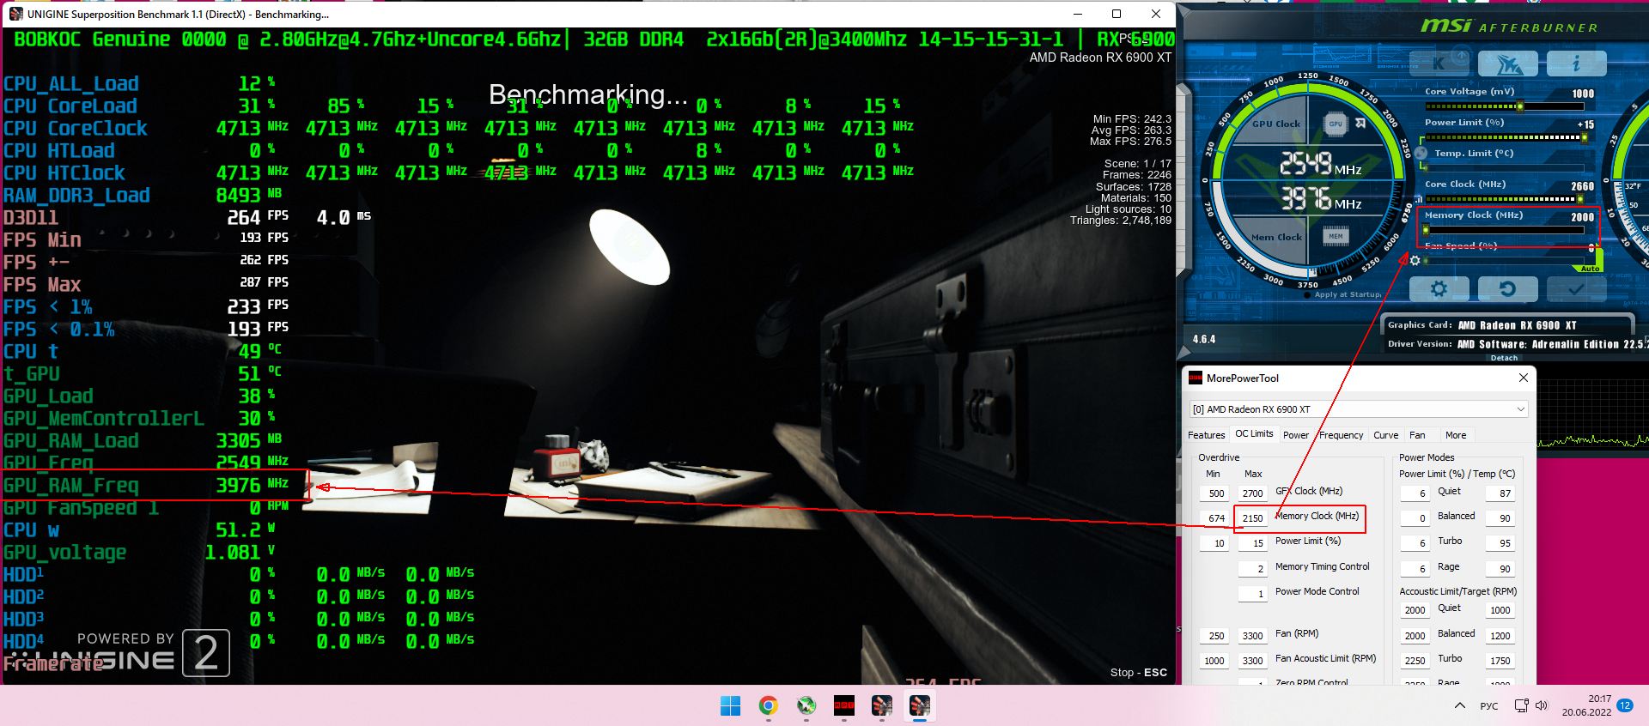1649x726 pixels.
Task: Edit the GFX Clock min field 500
Action: pyautogui.click(x=1215, y=493)
